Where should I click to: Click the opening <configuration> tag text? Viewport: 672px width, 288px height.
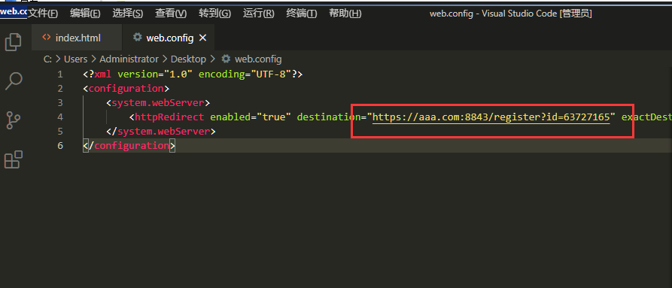(x=126, y=89)
